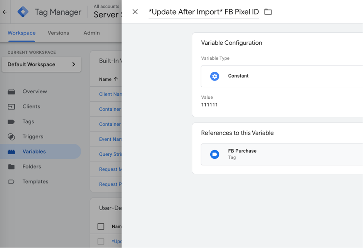Image resolution: width=363 pixels, height=248 pixels.
Task: Go to Tags in the sidebar
Action: tap(28, 121)
